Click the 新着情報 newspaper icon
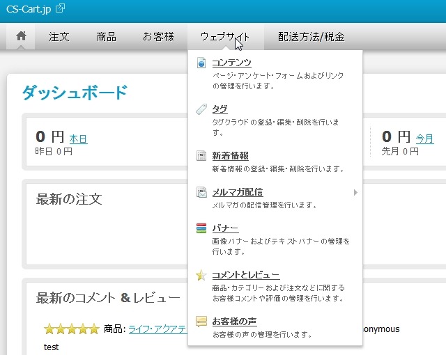Image resolution: width=446 pixels, height=355 pixels. coord(201,156)
